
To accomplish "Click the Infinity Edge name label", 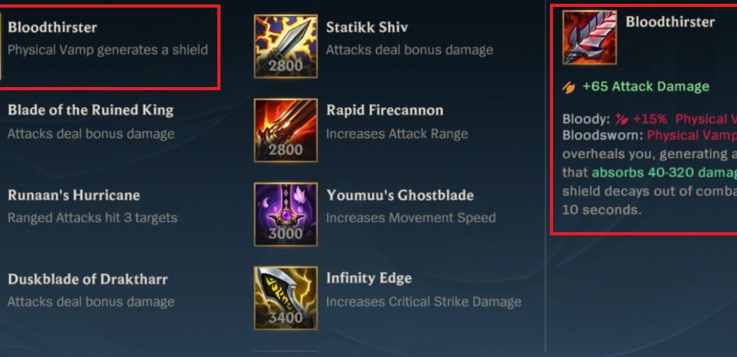I will [x=369, y=278].
